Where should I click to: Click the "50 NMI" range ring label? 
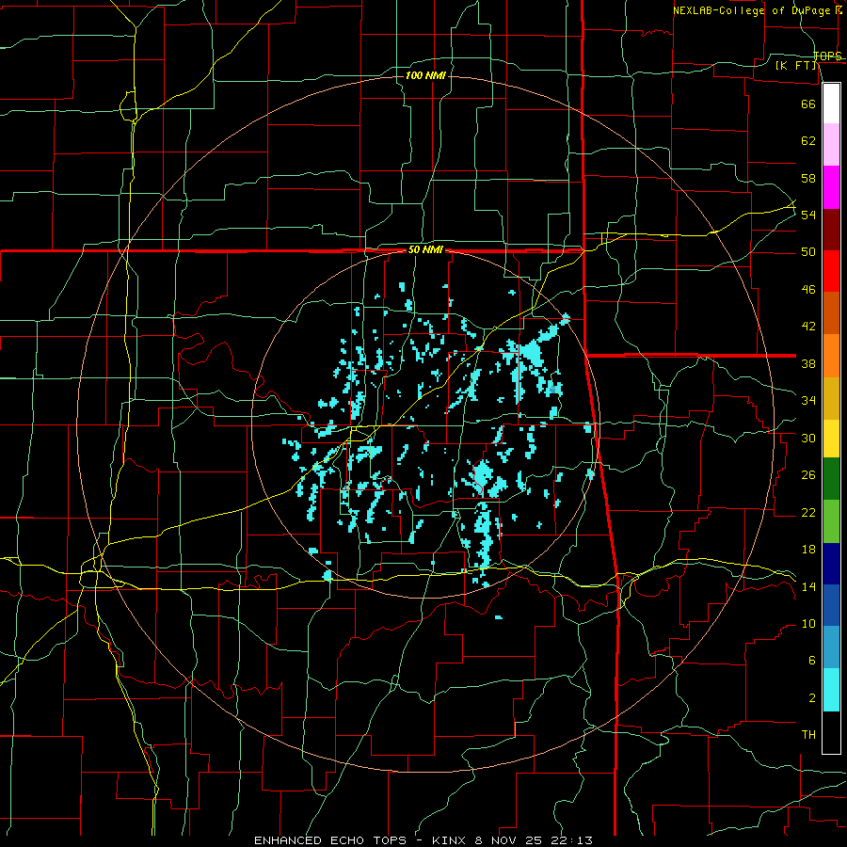(425, 249)
